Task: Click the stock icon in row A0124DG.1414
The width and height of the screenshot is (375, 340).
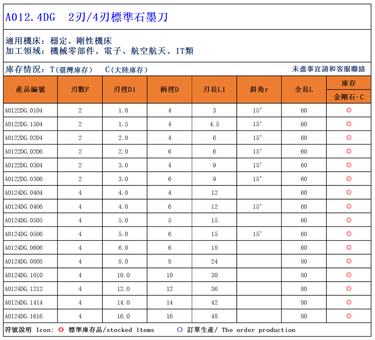Action: [x=349, y=302]
